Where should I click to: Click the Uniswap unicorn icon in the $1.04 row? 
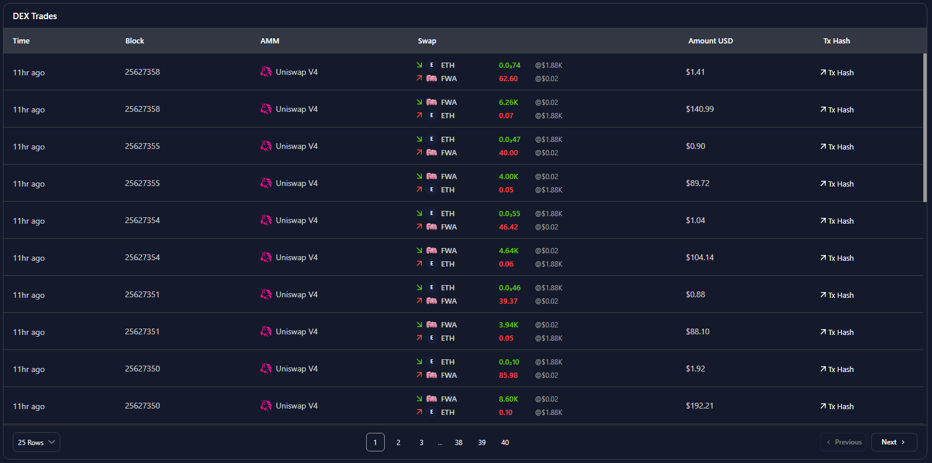[266, 220]
